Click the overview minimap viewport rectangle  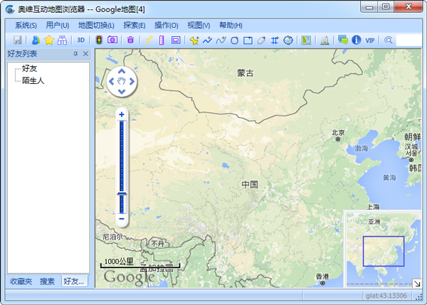point(384,251)
